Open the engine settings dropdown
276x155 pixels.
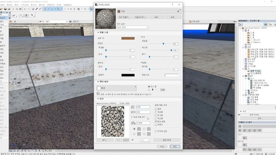133,28
